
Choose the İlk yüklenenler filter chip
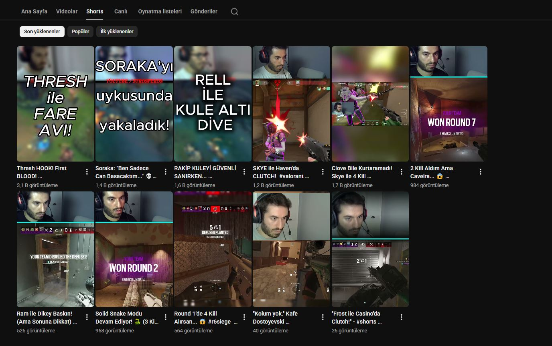coord(117,32)
